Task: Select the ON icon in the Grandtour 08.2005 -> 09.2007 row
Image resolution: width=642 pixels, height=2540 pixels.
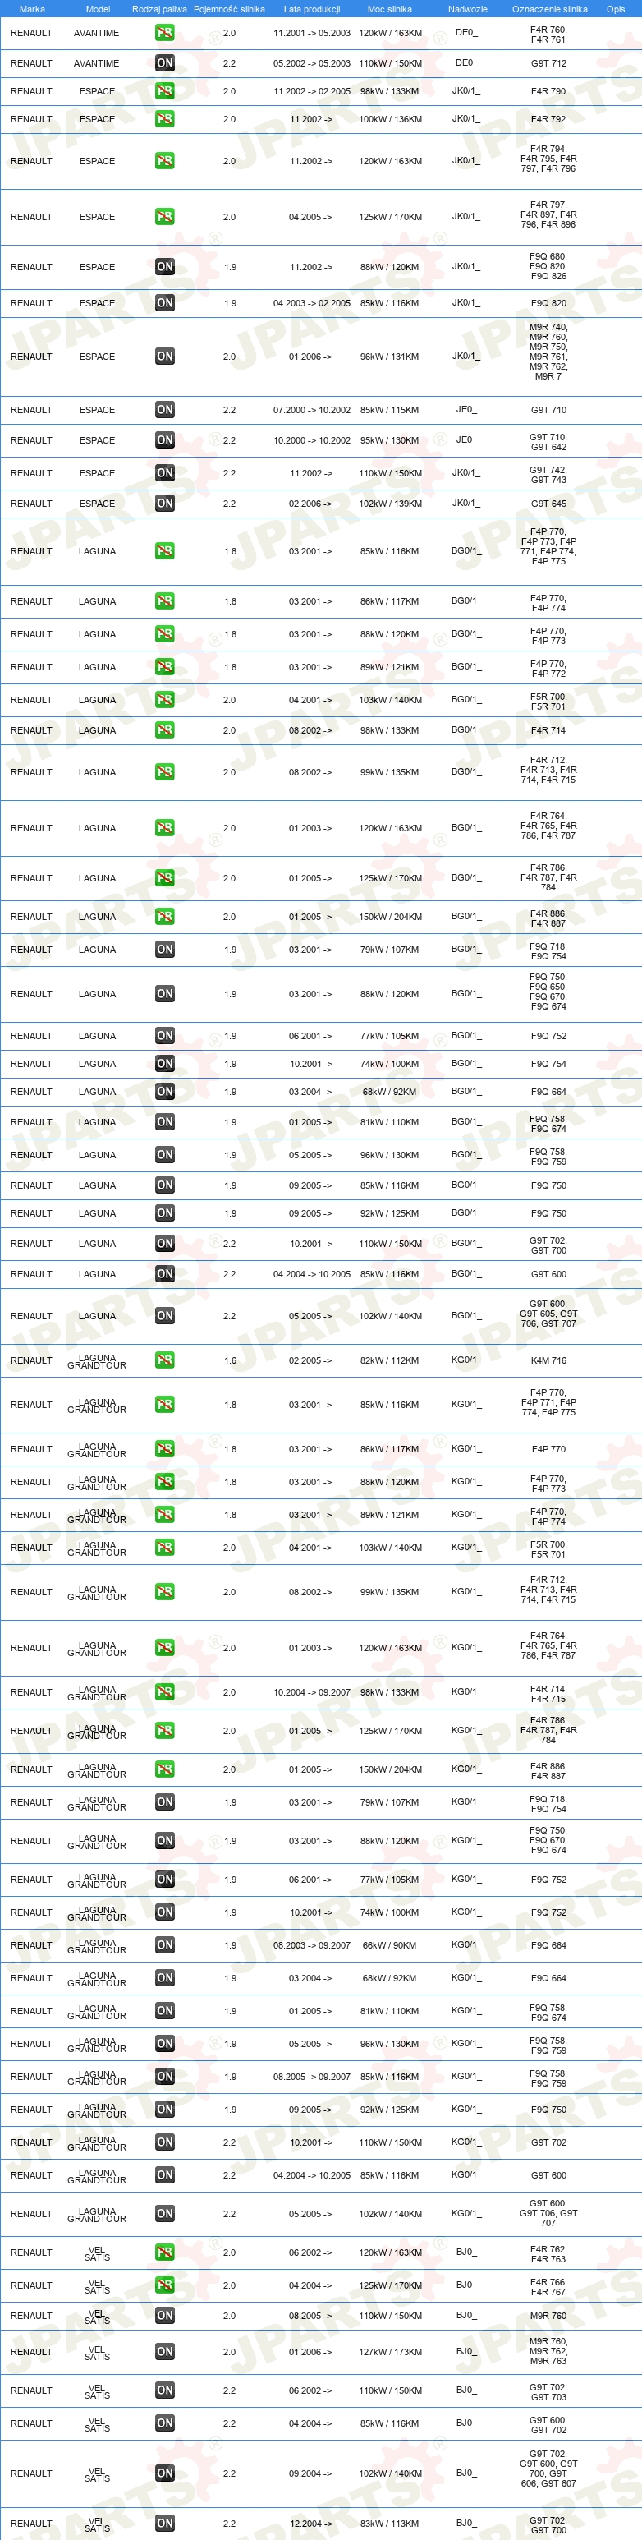Action: pyautogui.click(x=165, y=2077)
